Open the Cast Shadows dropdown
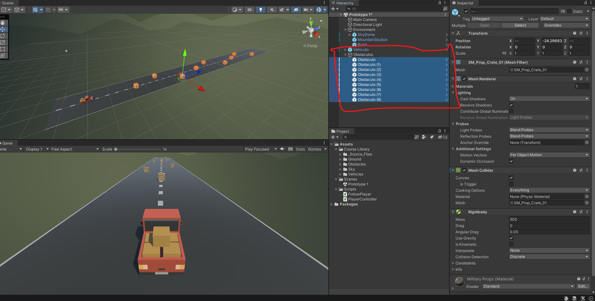Image resolution: width=595 pixels, height=301 pixels. coord(549,99)
